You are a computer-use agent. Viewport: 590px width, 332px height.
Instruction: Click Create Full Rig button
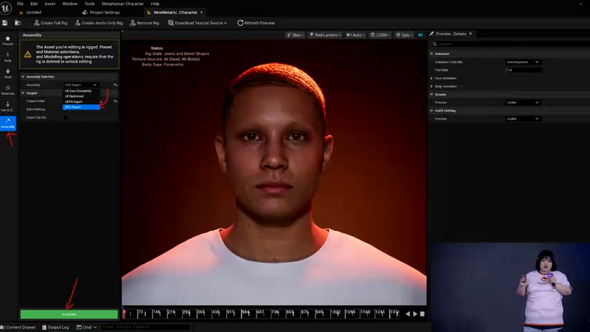(50, 23)
